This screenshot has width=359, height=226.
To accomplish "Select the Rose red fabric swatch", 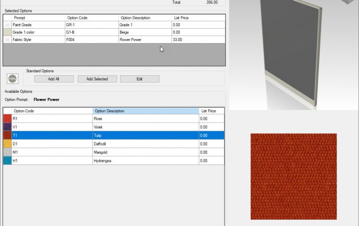I will [x=7, y=118].
